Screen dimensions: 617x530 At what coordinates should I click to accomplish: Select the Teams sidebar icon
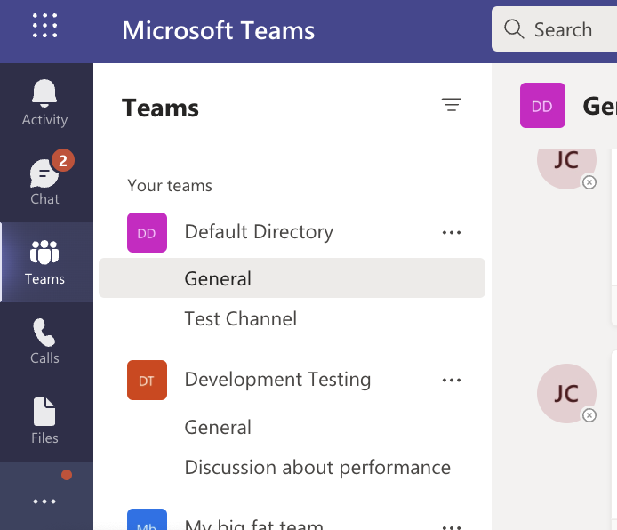tap(44, 262)
